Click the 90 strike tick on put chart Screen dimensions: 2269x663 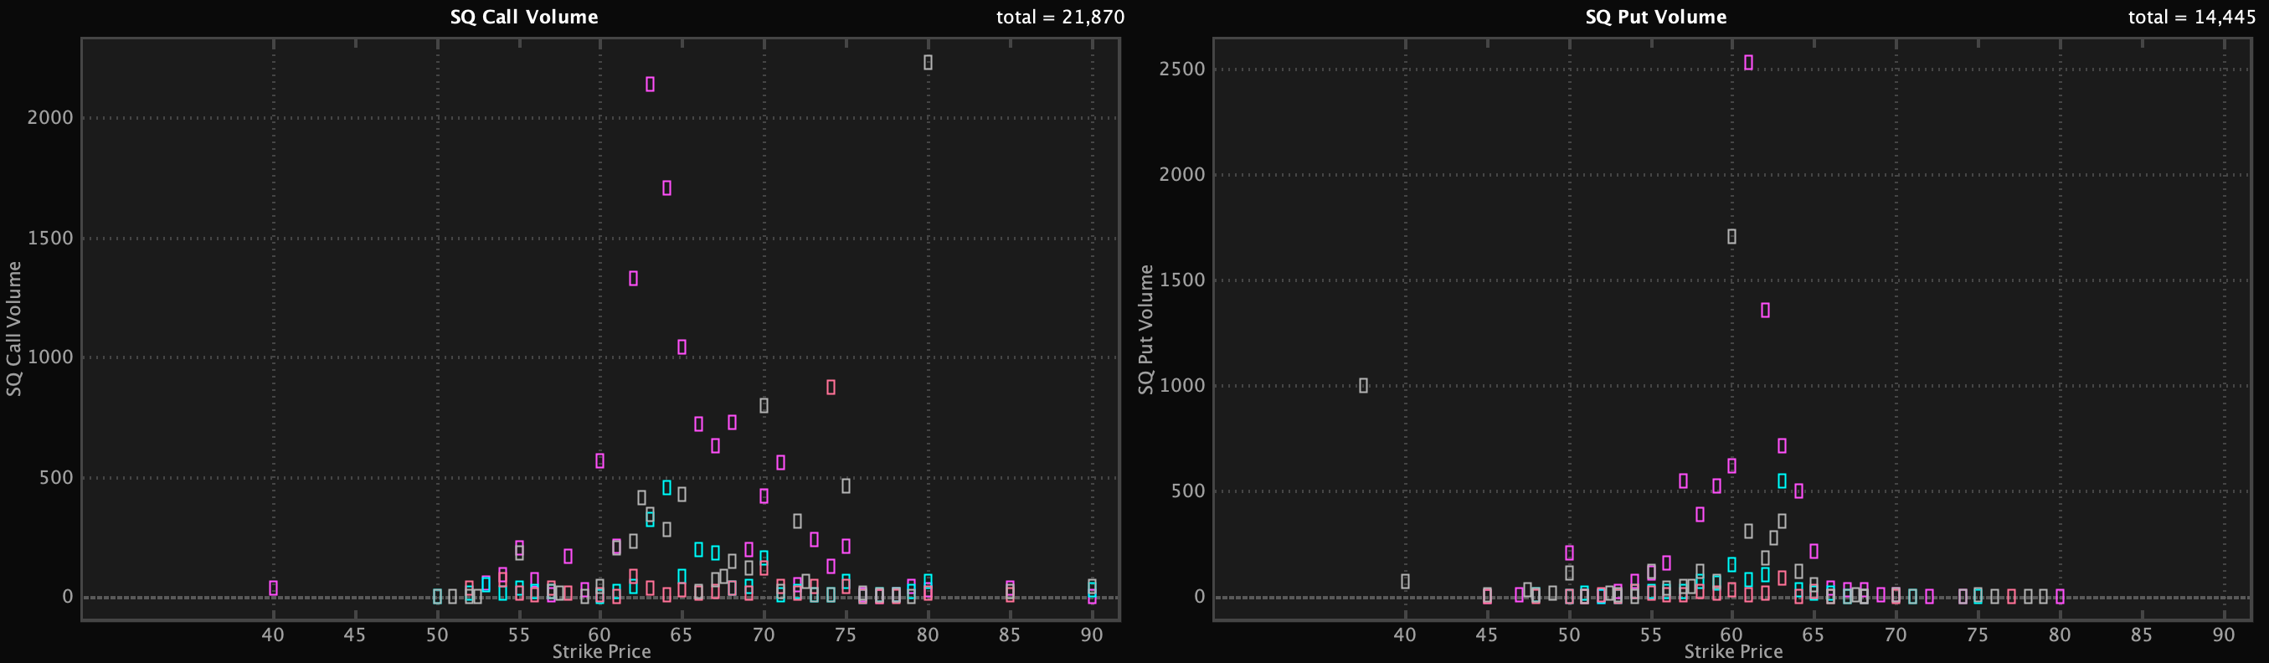(2223, 635)
